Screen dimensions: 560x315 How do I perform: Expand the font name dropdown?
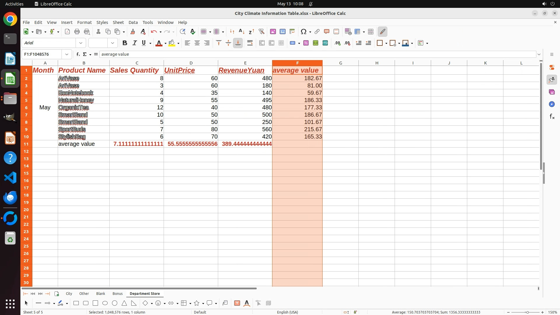click(81, 43)
